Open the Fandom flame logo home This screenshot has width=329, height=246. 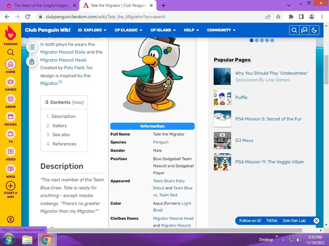(11, 33)
